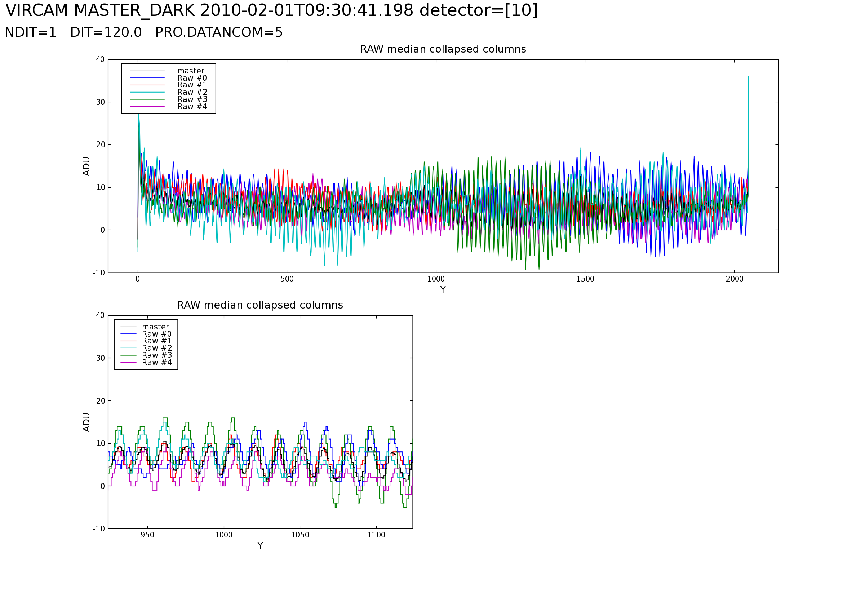The width and height of the screenshot is (865, 594).
Task: Click 'Raw #3' label in top legend
Action: coord(192,99)
